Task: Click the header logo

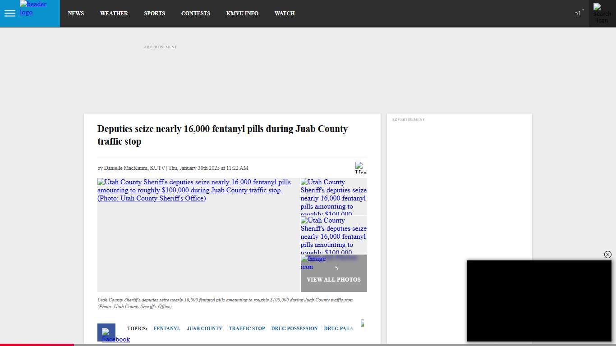Action: (x=33, y=9)
